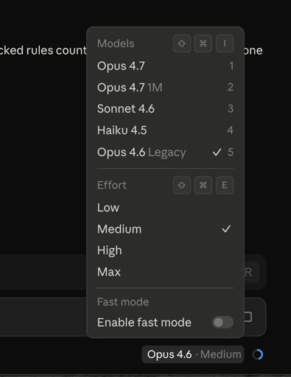291x377 pixels.
Task: Collapse the Opus 4.6 · Medium model selector
Action: click(x=193, y=354)
